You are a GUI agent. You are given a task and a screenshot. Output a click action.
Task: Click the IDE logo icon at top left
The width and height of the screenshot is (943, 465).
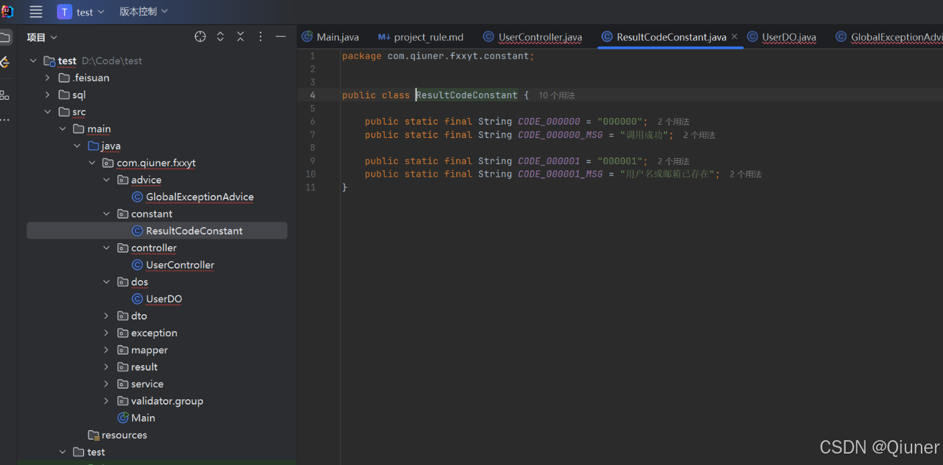[6, 11]
